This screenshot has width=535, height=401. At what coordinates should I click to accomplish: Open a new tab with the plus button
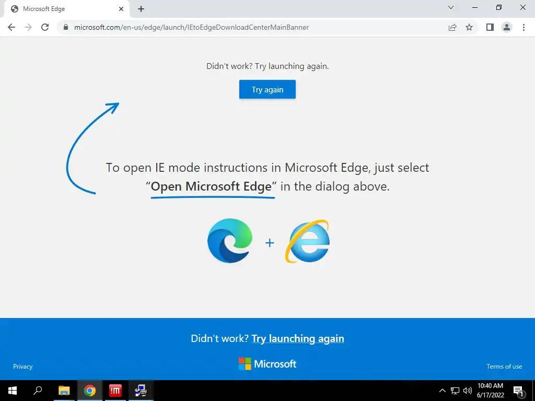click(141, 9)
